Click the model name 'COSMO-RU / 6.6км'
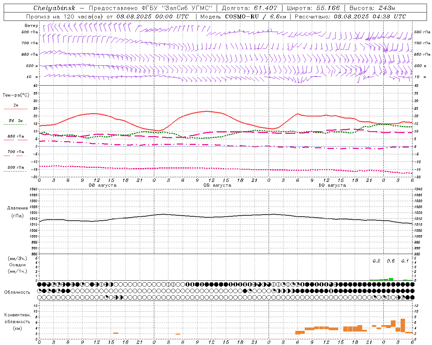 tap(256, 17)
